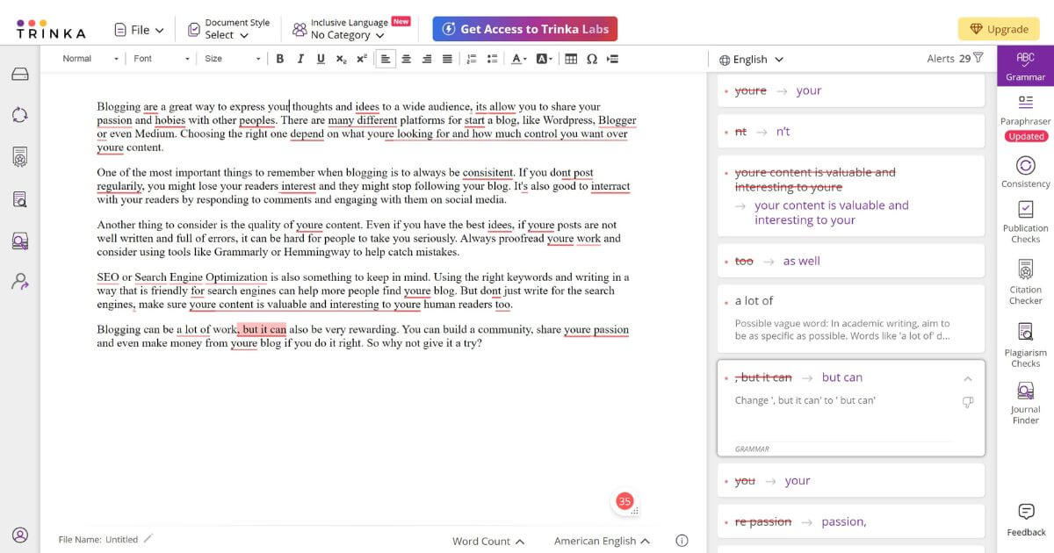Click the Upgrade button
The width and height of the screenshot is (1054, 553).
(999, 29)
